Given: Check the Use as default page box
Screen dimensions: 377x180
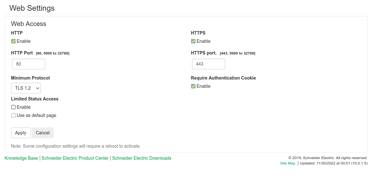Looking at the screenshot, I should tap(13, 115).
